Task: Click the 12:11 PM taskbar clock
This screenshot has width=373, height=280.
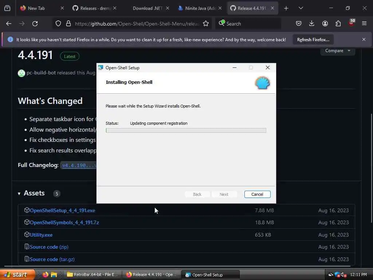Action: (x=358, y=275)
